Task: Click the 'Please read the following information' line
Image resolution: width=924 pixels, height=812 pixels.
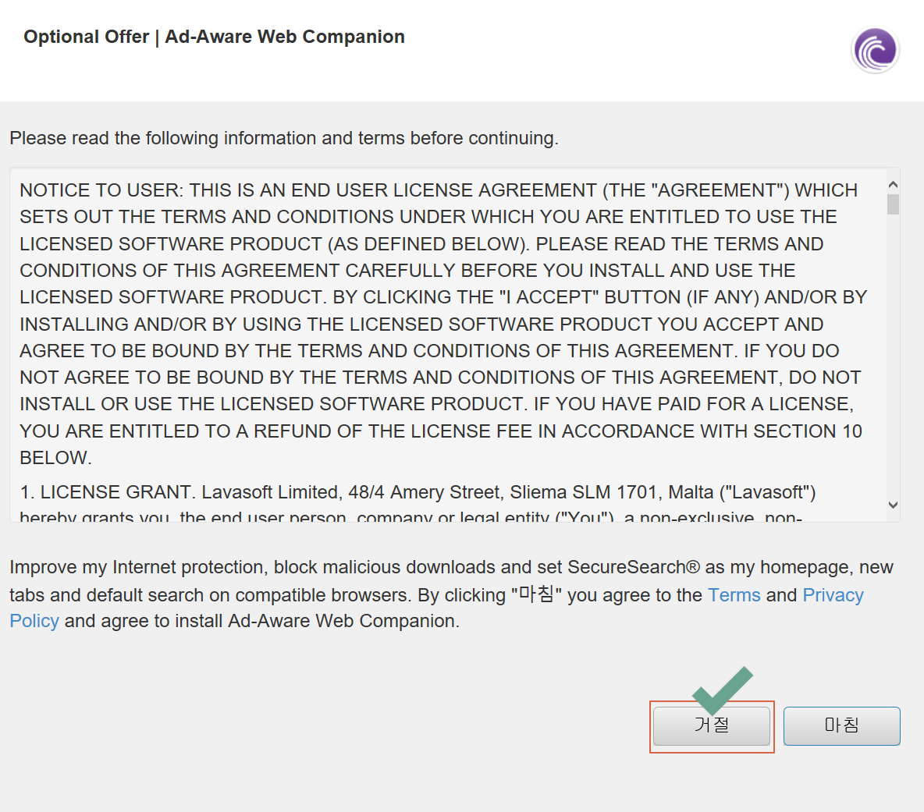Action: (x=284, y=138)
